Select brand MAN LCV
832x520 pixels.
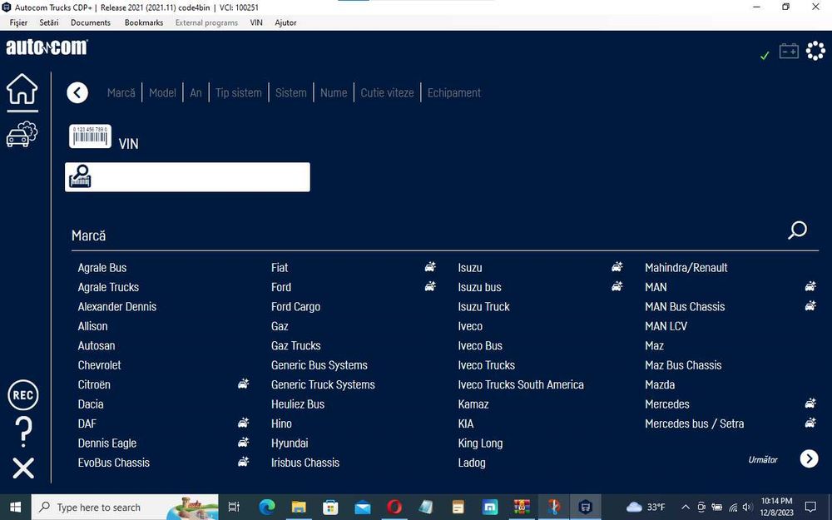(x=666, y=326)
